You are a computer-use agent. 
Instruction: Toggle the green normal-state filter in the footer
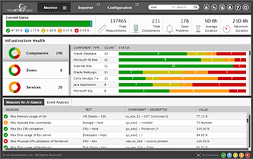point(223,155)
